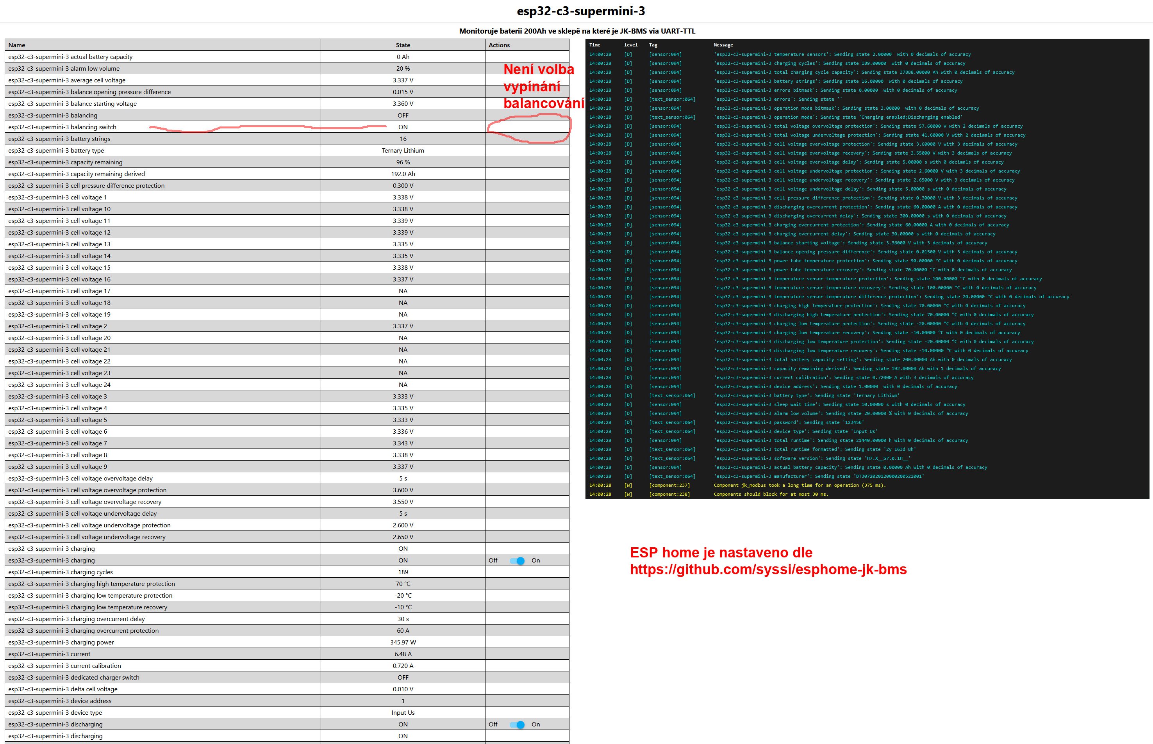Click the Actions column header
The height and width of the screenshot is (744, 1153).
tap(499, 45)
